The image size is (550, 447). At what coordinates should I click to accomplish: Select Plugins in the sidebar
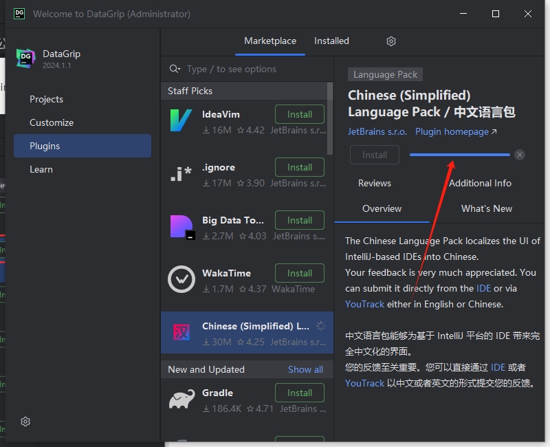[x=82, y=146]
